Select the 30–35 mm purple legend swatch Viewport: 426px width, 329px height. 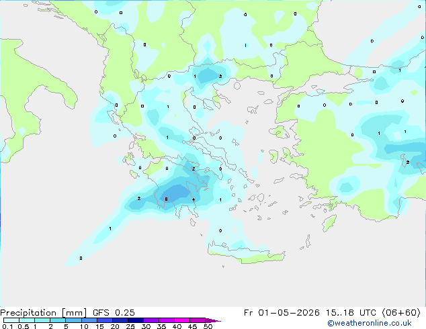tap(151, 320)
